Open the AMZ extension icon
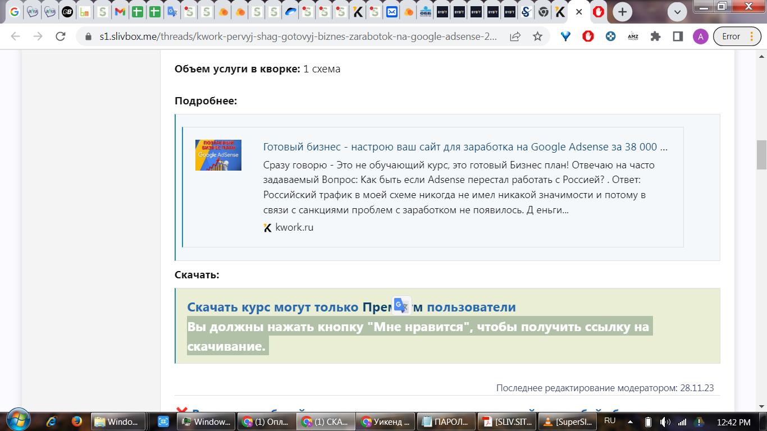This screenshot has height=431, width=767. (633, 36)
